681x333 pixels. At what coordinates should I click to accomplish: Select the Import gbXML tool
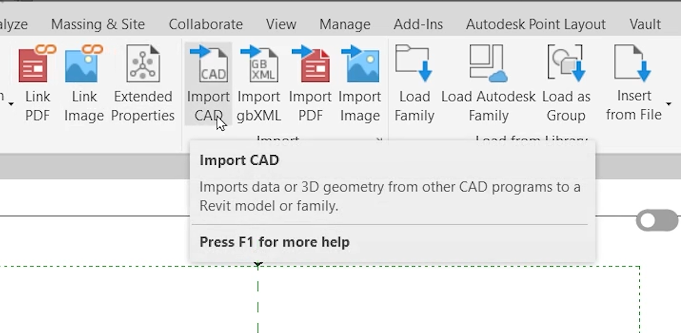coord(259,84)
